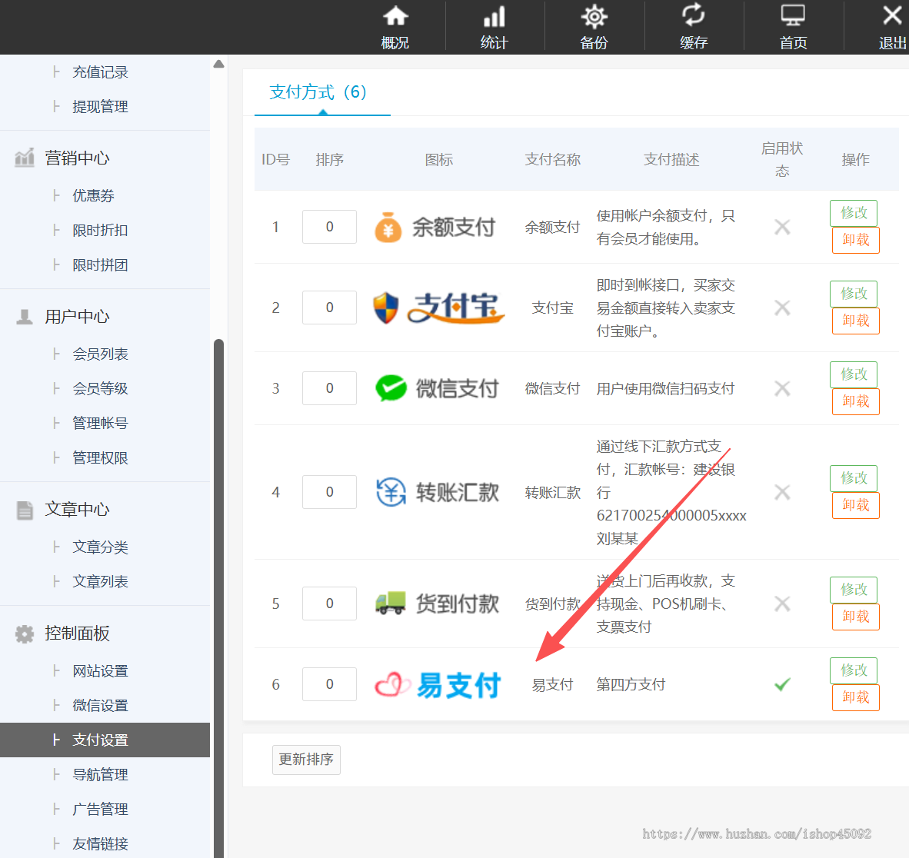Screen dimensions: 909x858
Task: Click the sidebar vertical scrollbar thumb
Action: tap(218, 597)
